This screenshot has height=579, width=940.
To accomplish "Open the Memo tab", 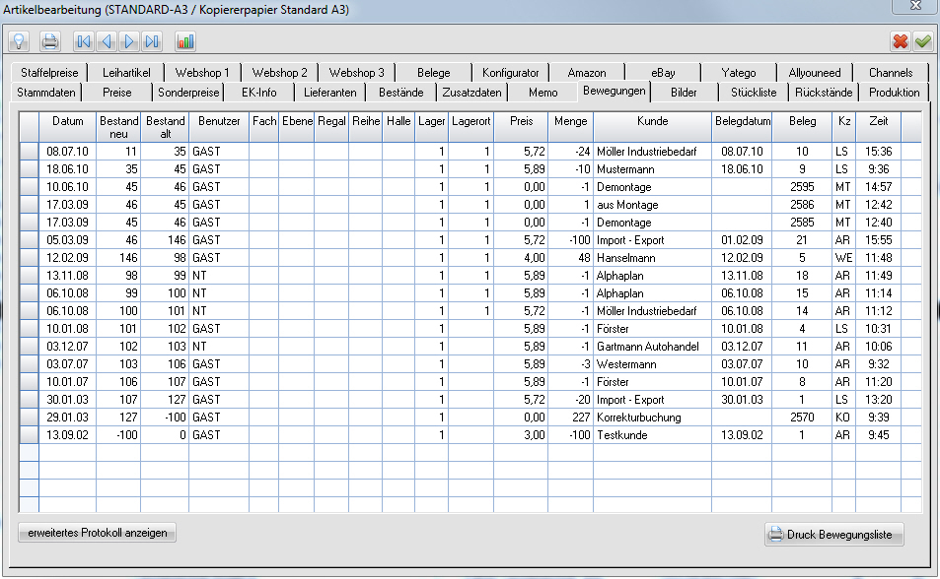I will tap(543, 93).
